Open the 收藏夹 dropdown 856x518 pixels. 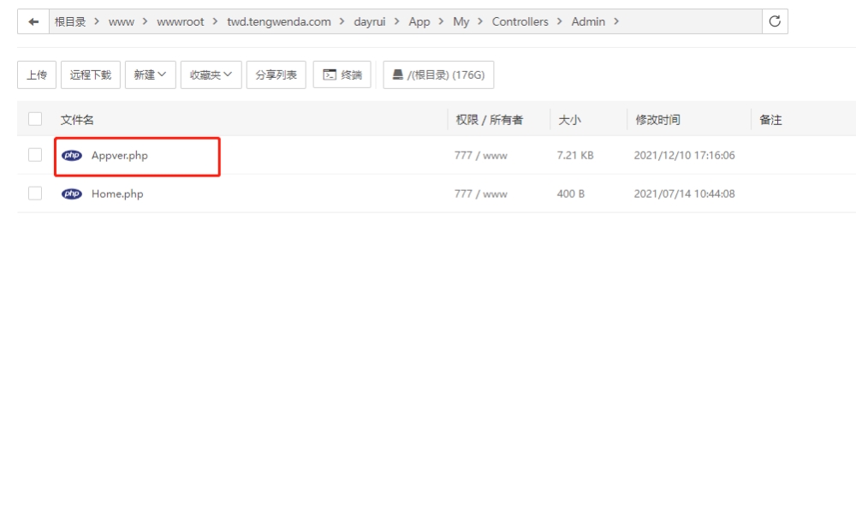coord(211,74)
